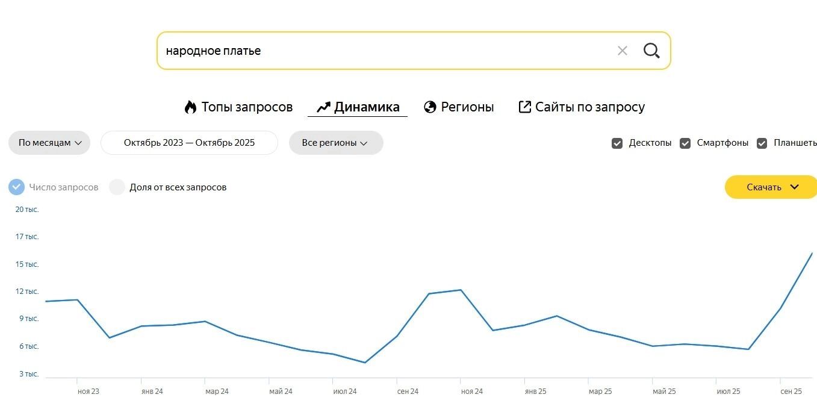
Task: Click the chevron on Скачать button
Action: click(794, 187)
